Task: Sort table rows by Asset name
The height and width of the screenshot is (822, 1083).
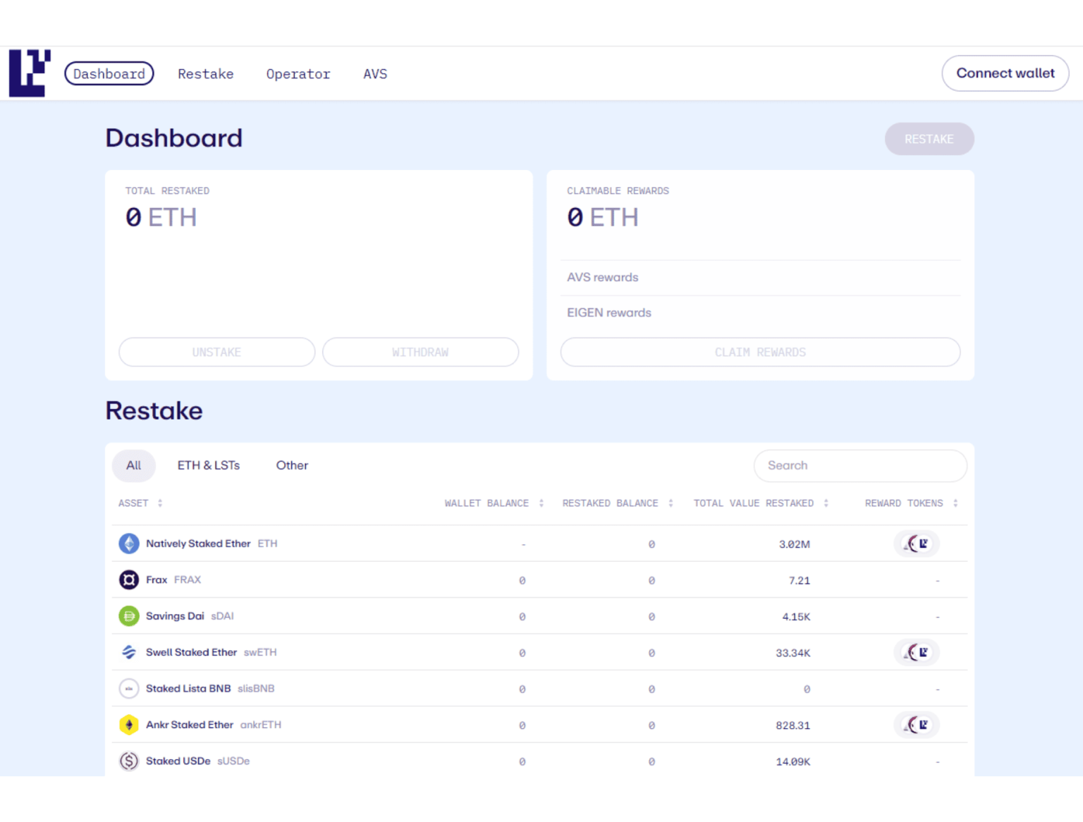Action: [x=160, y=503]
